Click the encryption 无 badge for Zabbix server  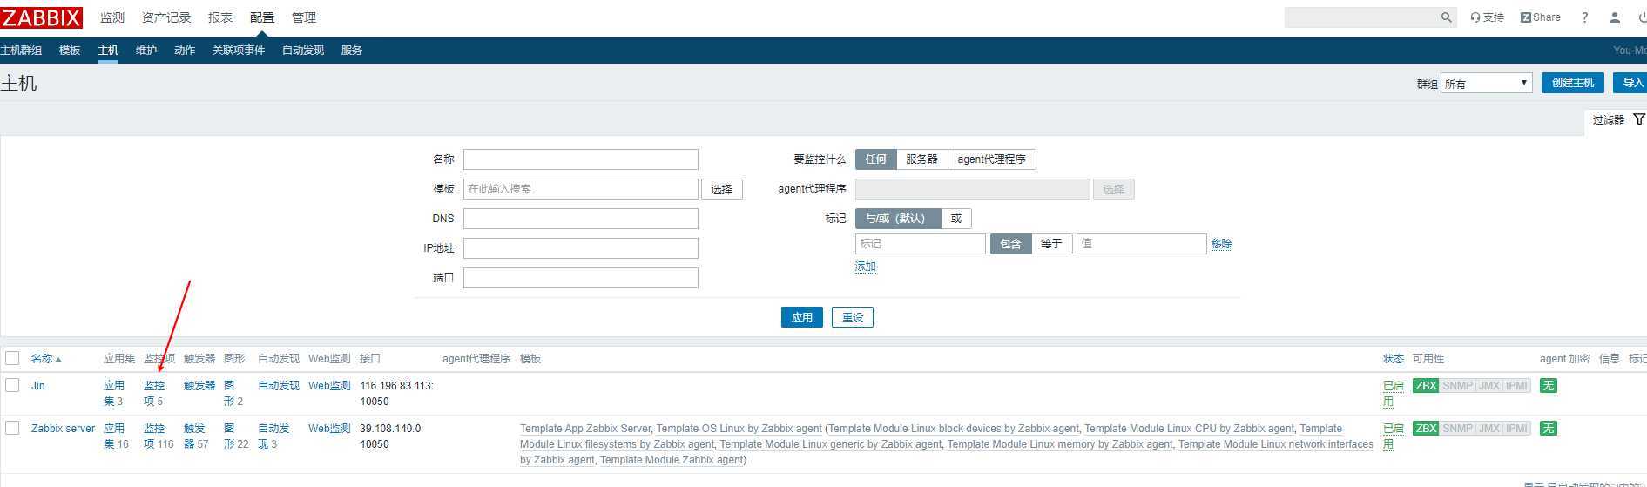(1548, 429)
